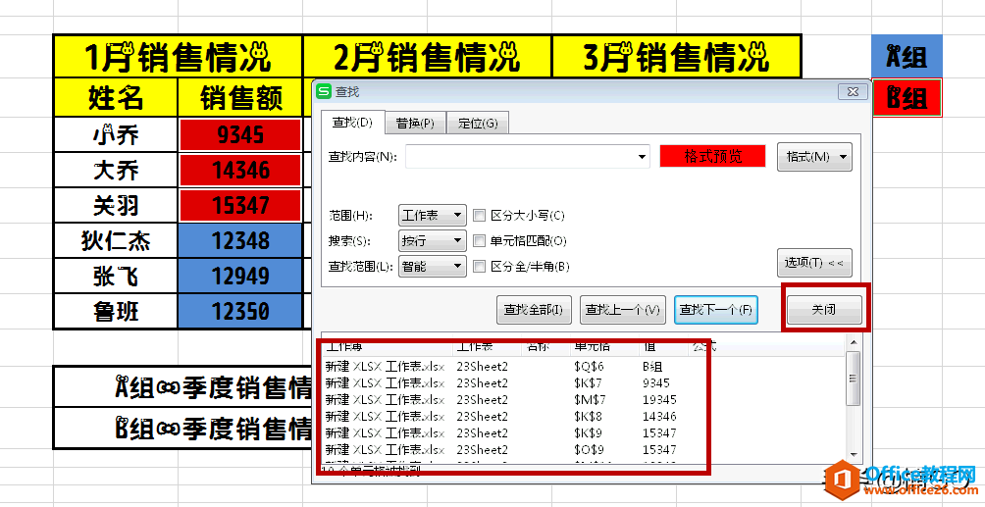Select the 姓名 header cell
The image size is (985, 507).
116,98
